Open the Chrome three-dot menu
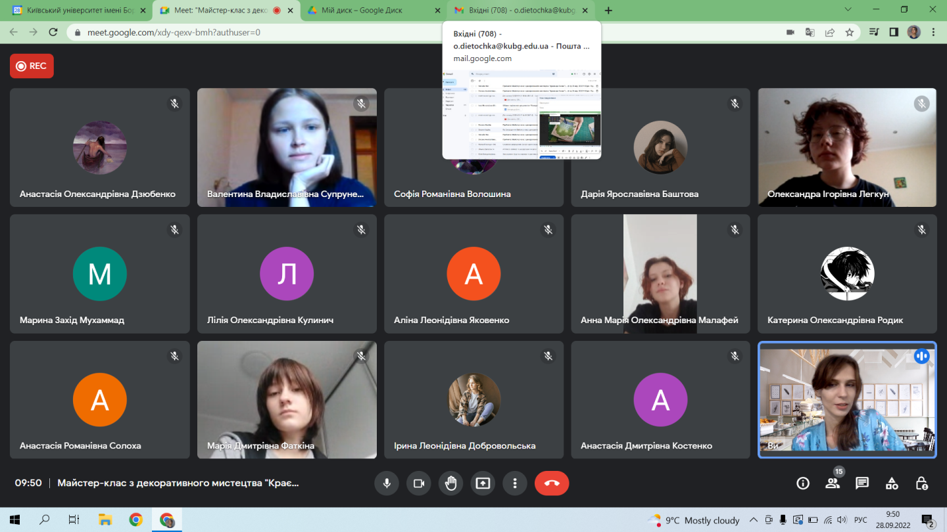 point(933,32)
